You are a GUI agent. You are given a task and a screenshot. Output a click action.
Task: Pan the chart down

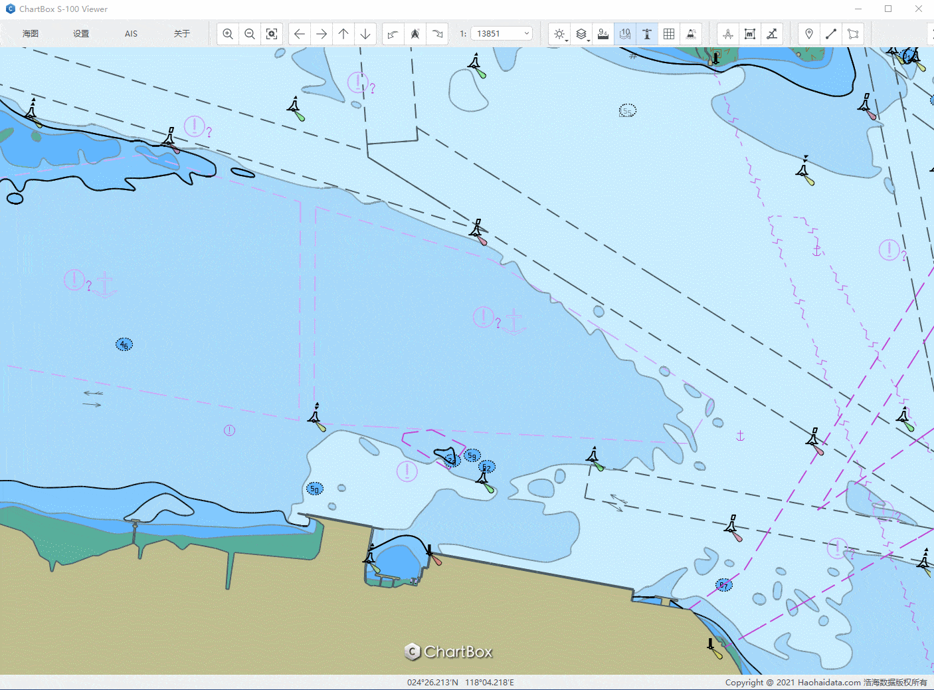click(365, 34)
